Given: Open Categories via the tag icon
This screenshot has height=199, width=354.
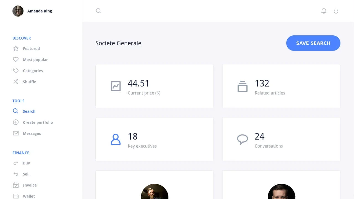Looking at the screenshot, I should (x=16, y=70).
